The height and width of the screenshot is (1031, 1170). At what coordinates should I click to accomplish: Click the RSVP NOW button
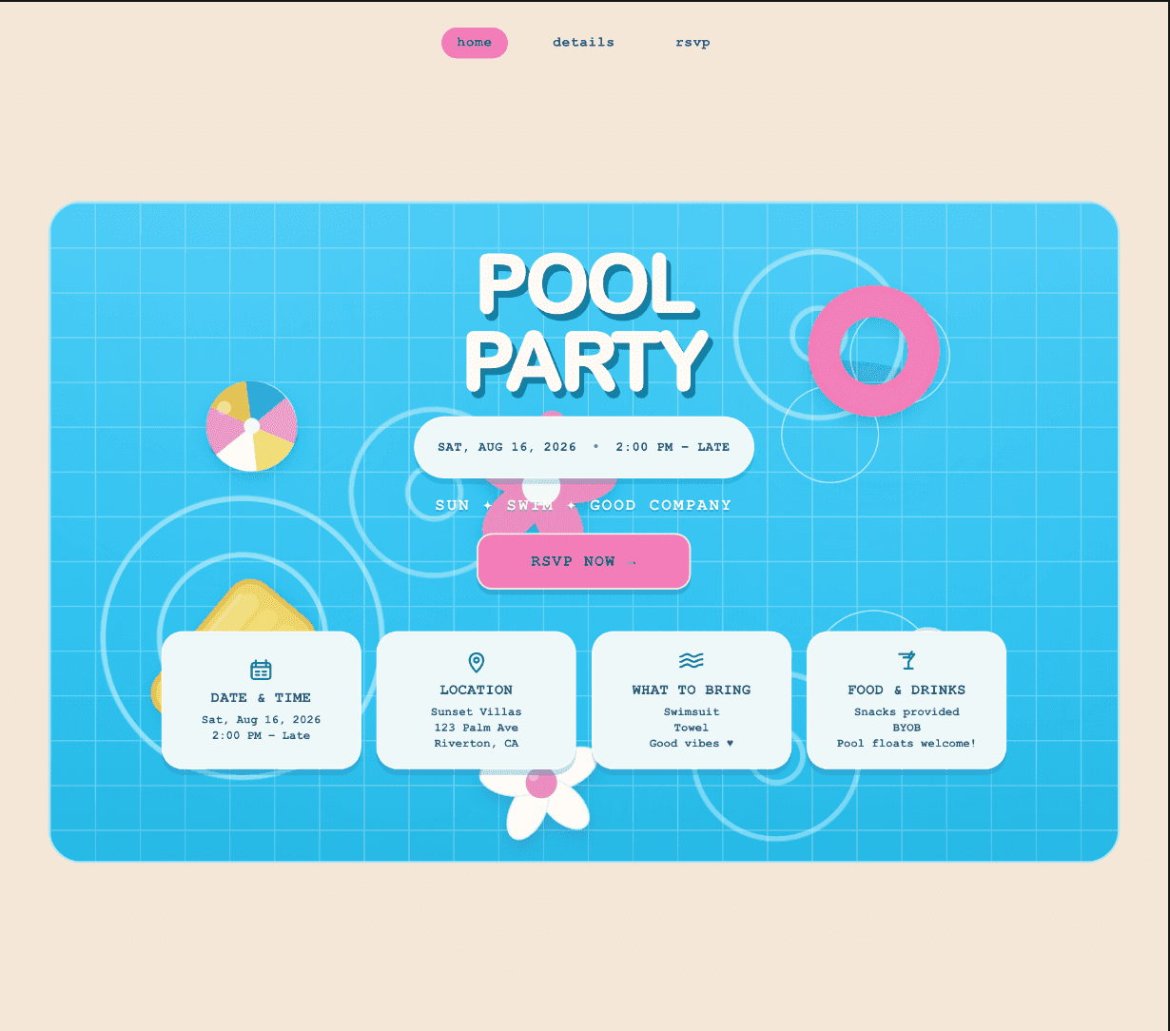[x=584, y=561]
